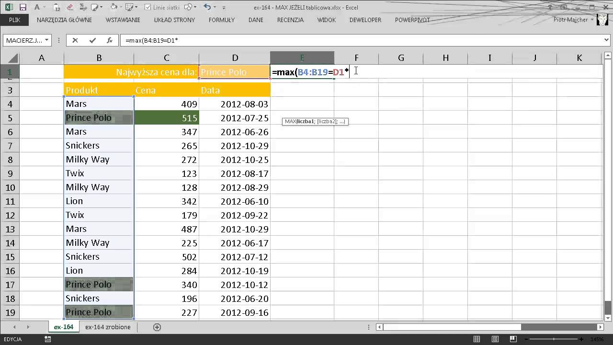Click the Excel logo icon in title bar
This screenshot has height=345, width=613.
pos(9,7)
